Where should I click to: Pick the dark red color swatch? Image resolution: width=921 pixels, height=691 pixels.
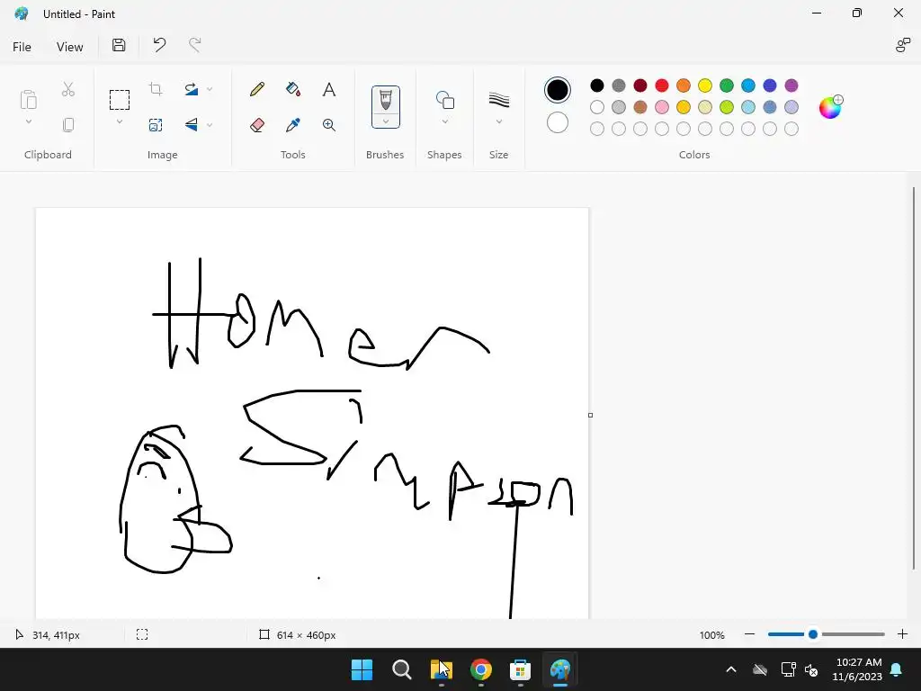tap(640, 85)
